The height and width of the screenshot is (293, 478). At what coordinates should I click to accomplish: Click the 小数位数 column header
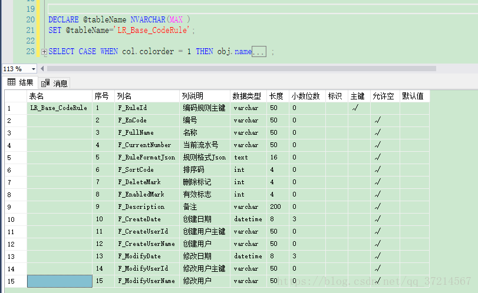tap(307, 96)
